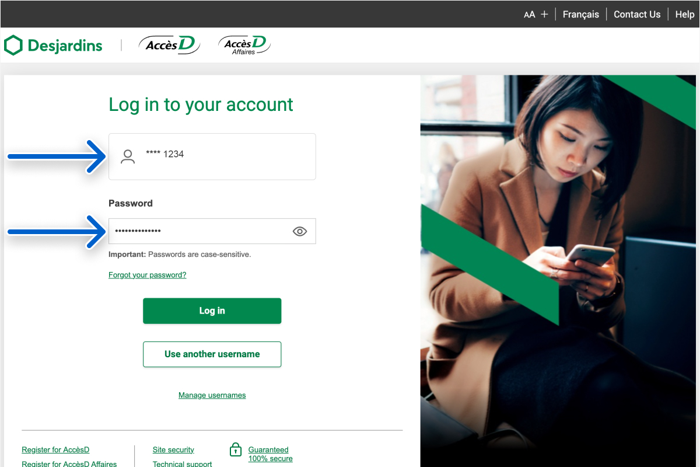
Task: Focus the Password input field
Action: 212,231
